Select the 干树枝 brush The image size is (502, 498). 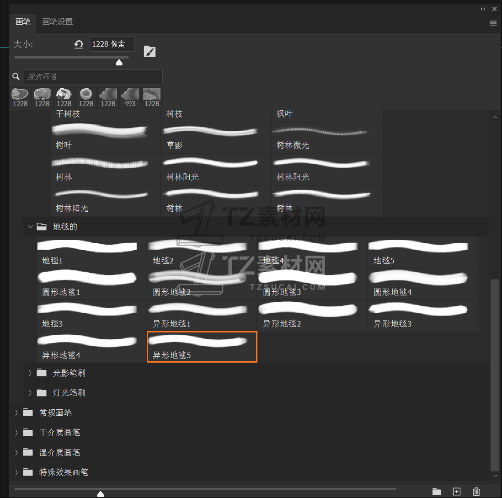(x=105, y=116)
